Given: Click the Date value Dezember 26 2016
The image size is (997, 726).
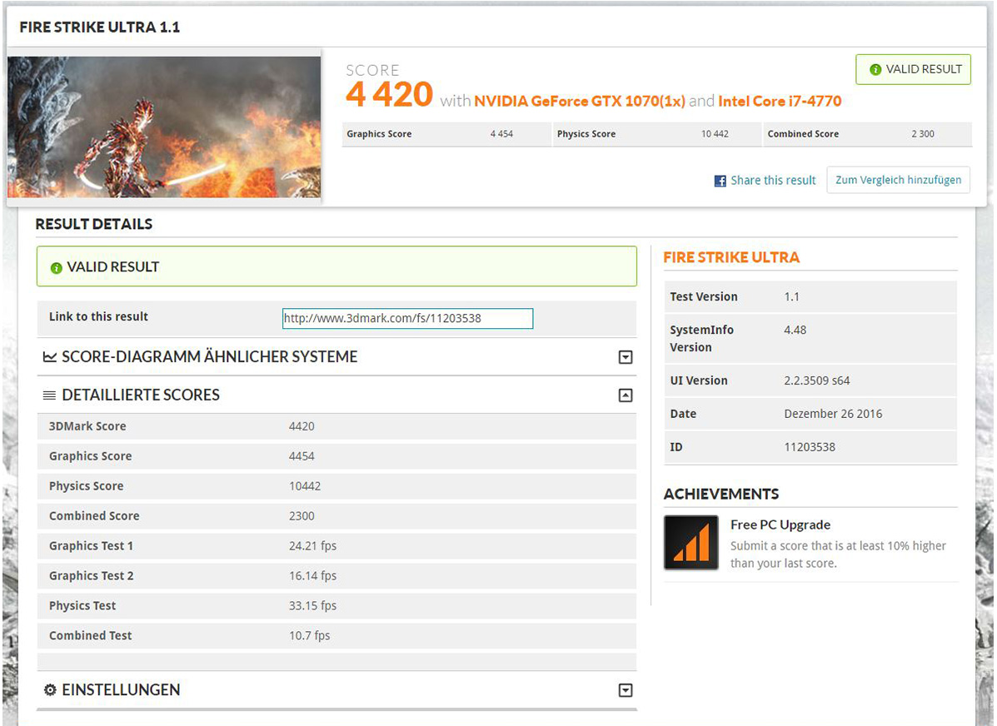Looking at the screenshot, I should [x=833, y=414].
